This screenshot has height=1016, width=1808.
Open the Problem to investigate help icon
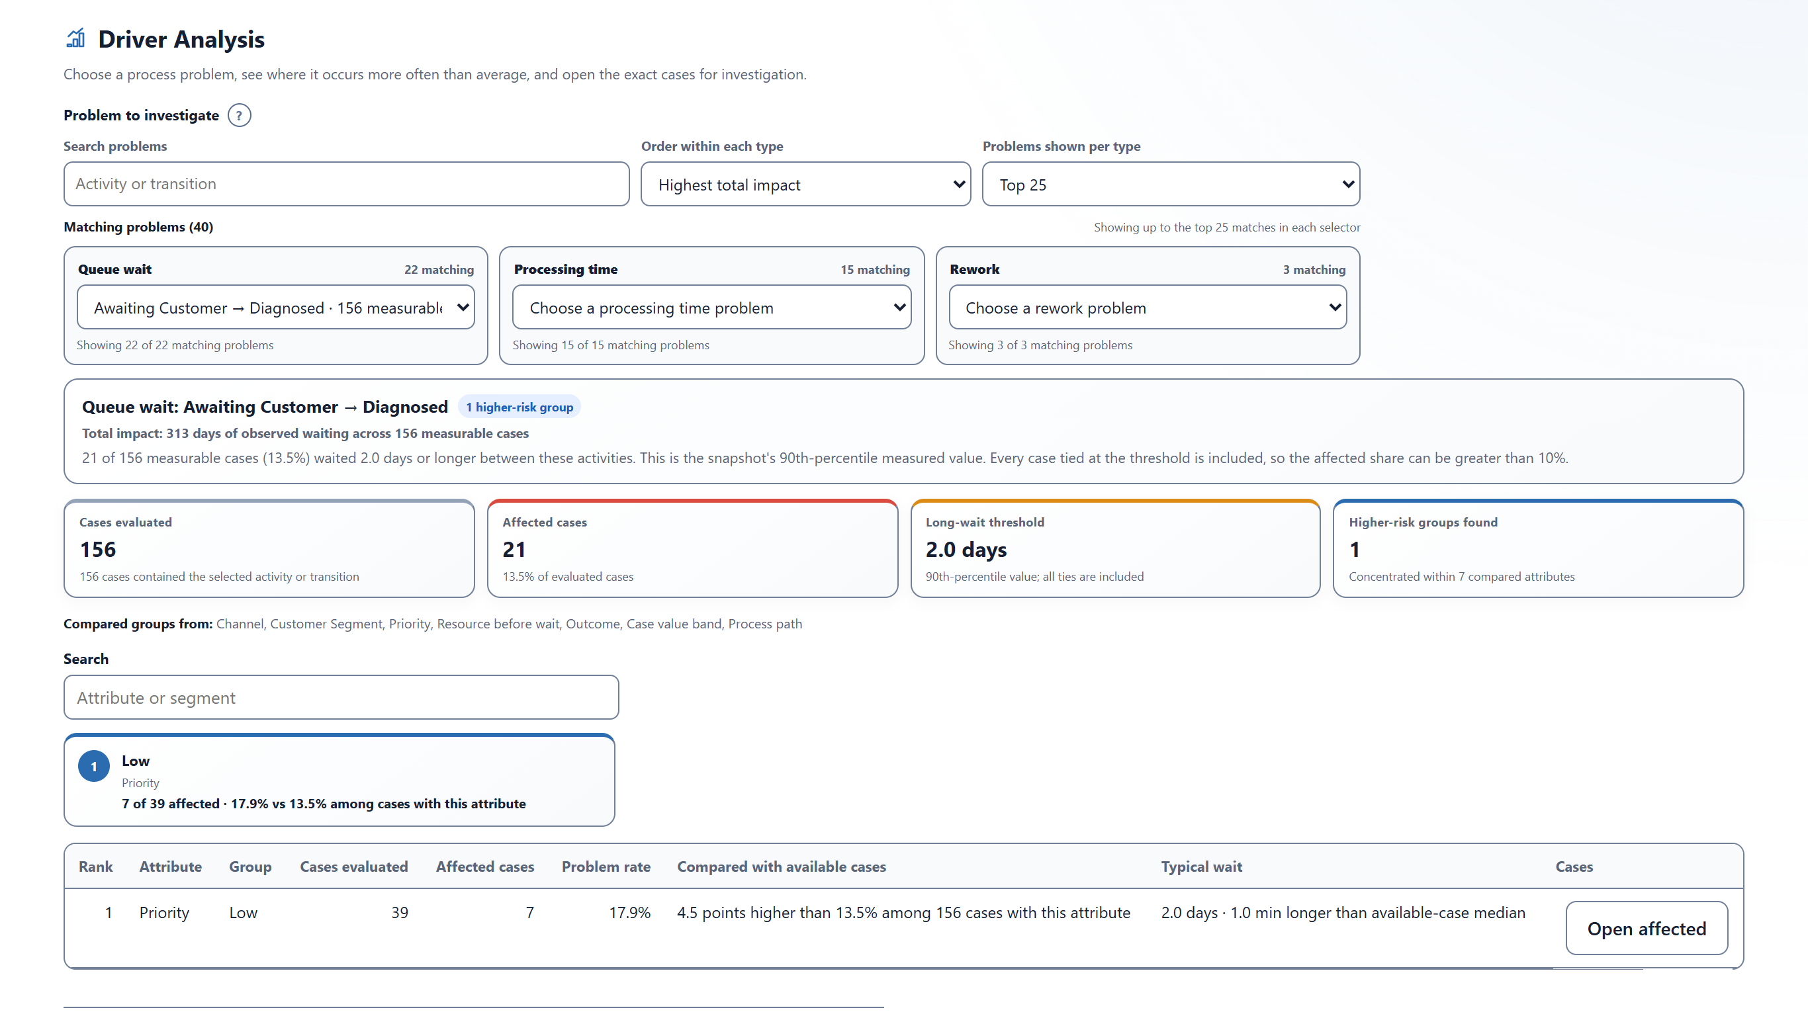tap(240, 115)
